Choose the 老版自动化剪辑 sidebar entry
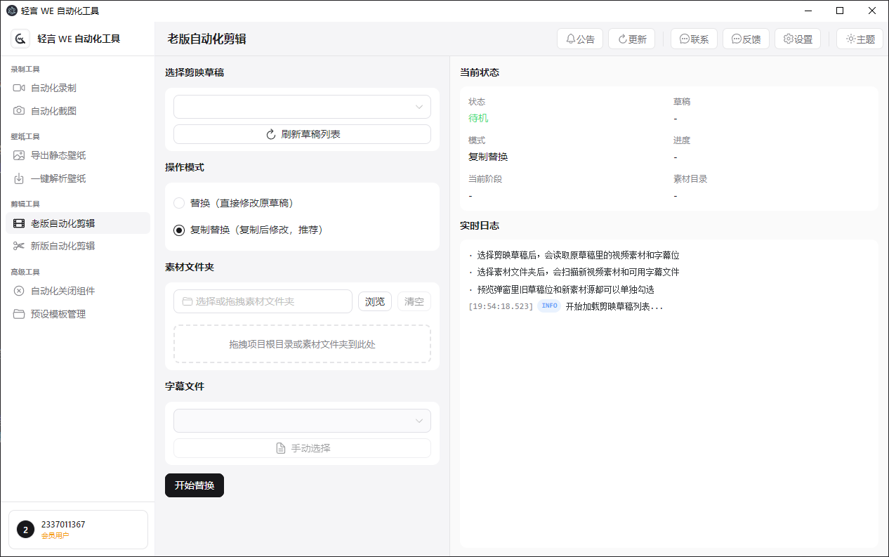Image resolution: width=889 pixels, height=557 pixels. (62, 223)
